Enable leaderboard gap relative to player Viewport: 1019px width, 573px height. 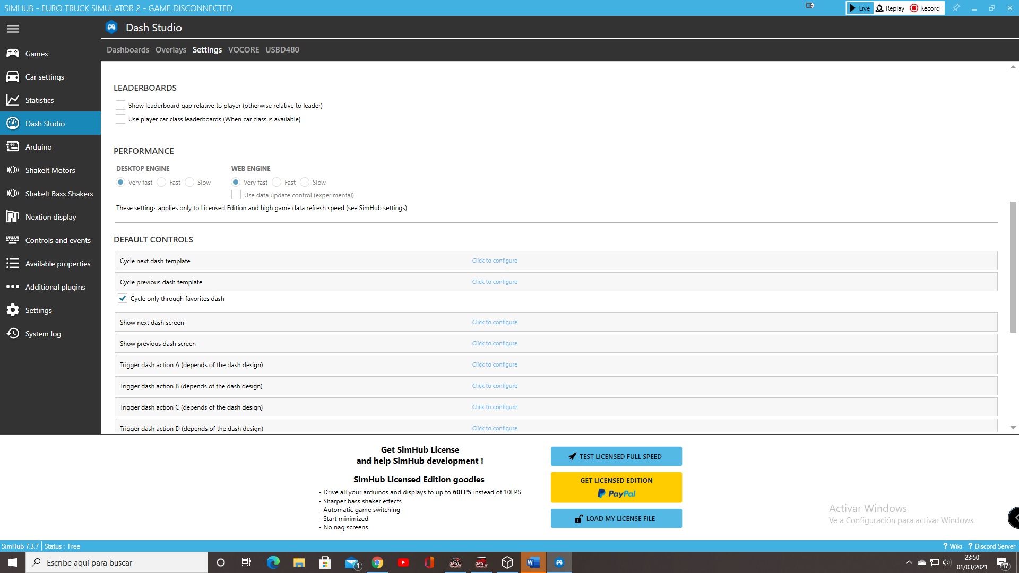click(x=120, y=105)
